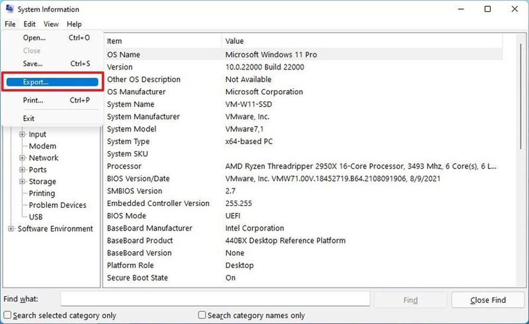Expand the Input tree node

22,134
